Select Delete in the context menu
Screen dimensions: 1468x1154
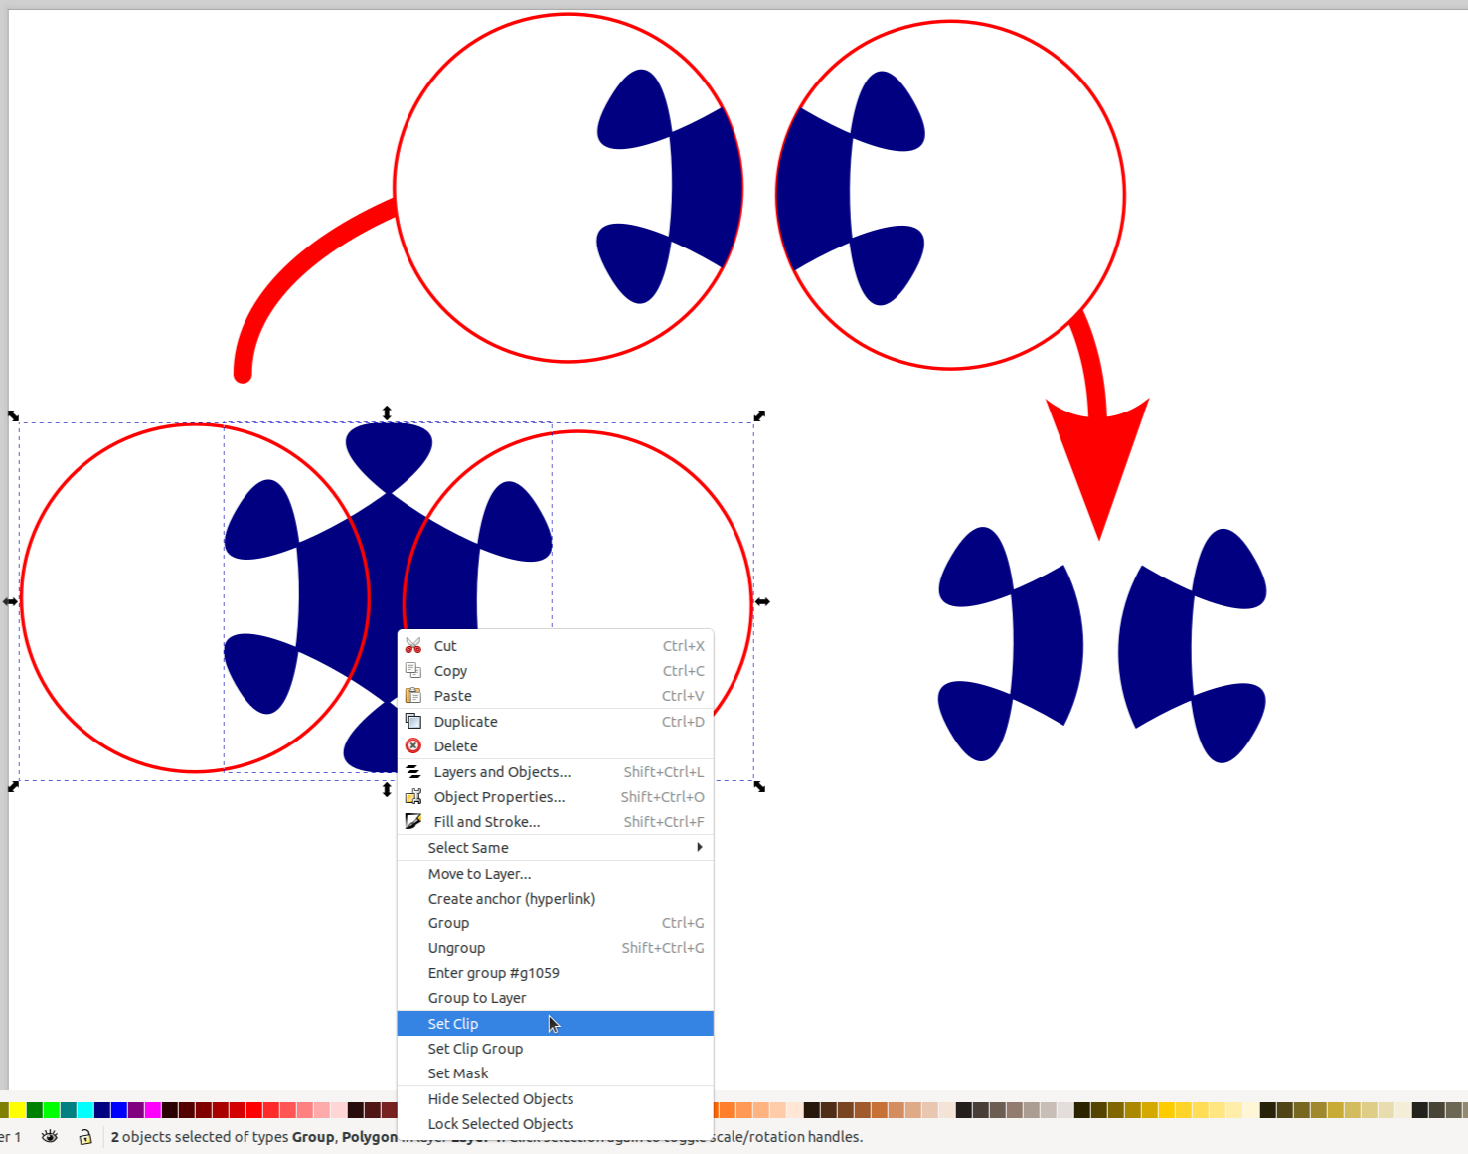(555, 746)
